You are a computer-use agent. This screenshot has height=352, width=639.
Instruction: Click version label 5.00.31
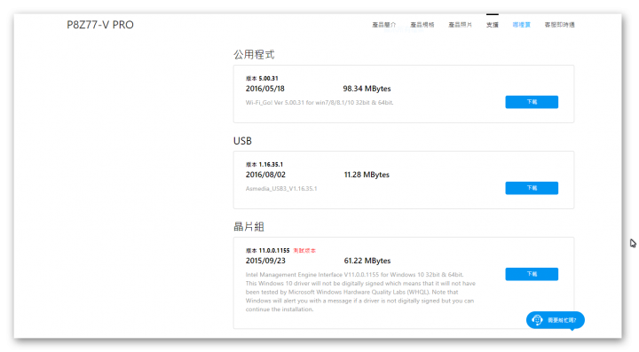pyautogui.click(x=262, y=79)
